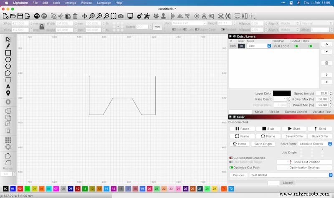Open Device Settings wrench icon
Viewport: 334px width, 198px height.
[x=147, y=16]
